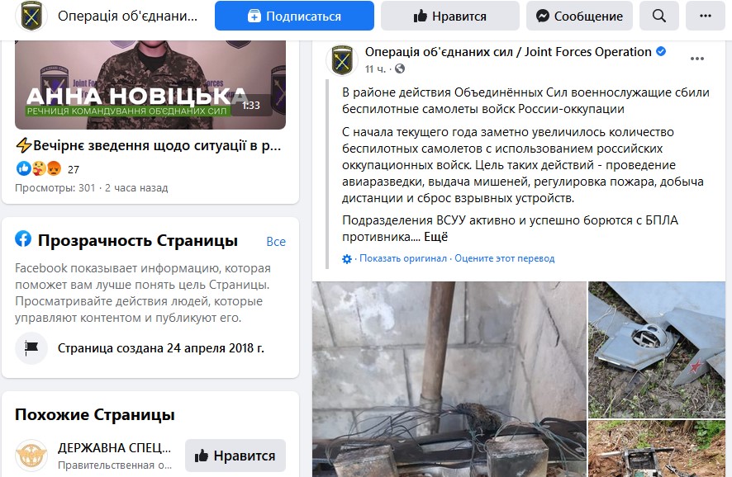
Task: Click the globe public-audience icon on post
Action: [x=400, y=69]
